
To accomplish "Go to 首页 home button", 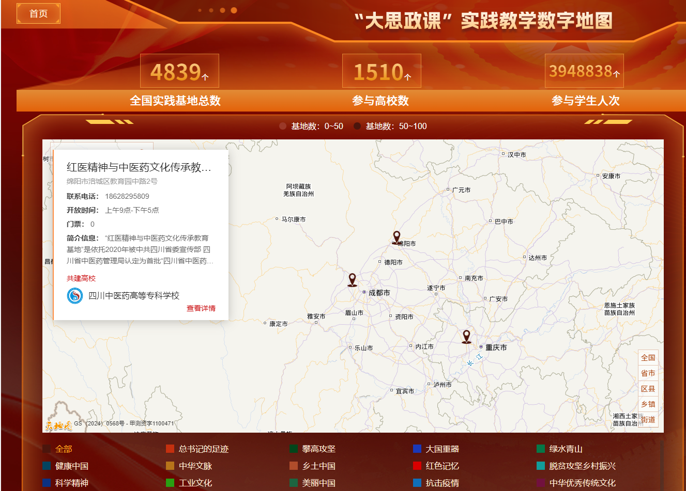I will pyautogui.click(x=39, y=13).
